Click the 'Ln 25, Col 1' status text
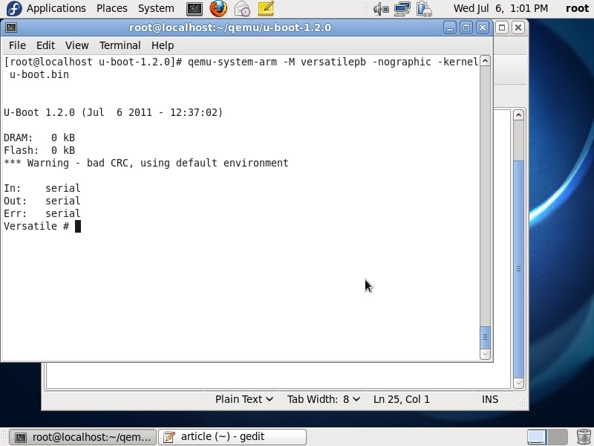Image resolution: width=594 pixels, height=446 pixels. [402, 399]
